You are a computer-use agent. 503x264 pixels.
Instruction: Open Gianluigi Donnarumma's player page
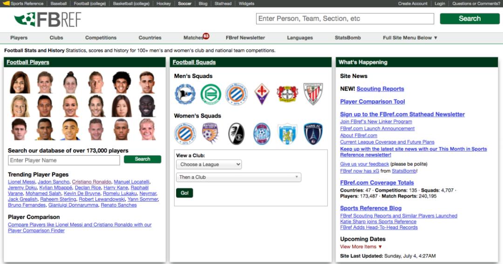click(73, 205)
